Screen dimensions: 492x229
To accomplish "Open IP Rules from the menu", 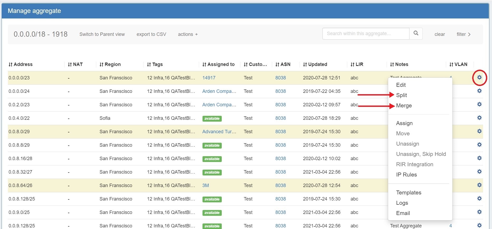I will [406, 175].
